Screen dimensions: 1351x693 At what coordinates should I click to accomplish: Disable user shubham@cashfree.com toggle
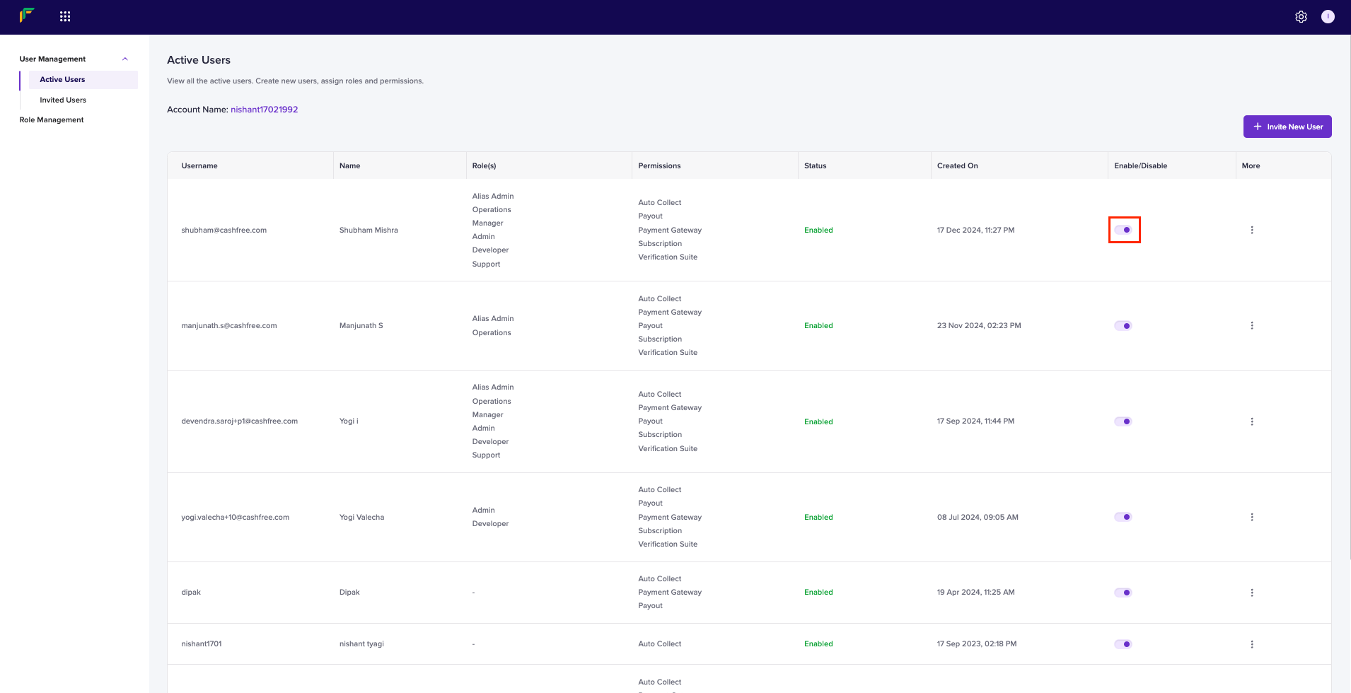[1123, 230]
